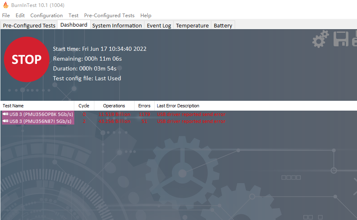Click the Test Name column header
This screenshot has height=220, width=357.
[37, 106]
